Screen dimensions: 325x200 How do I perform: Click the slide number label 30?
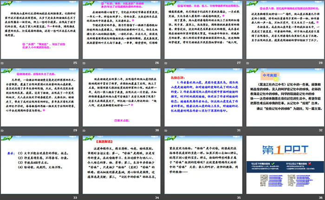(x=157, y=130)
